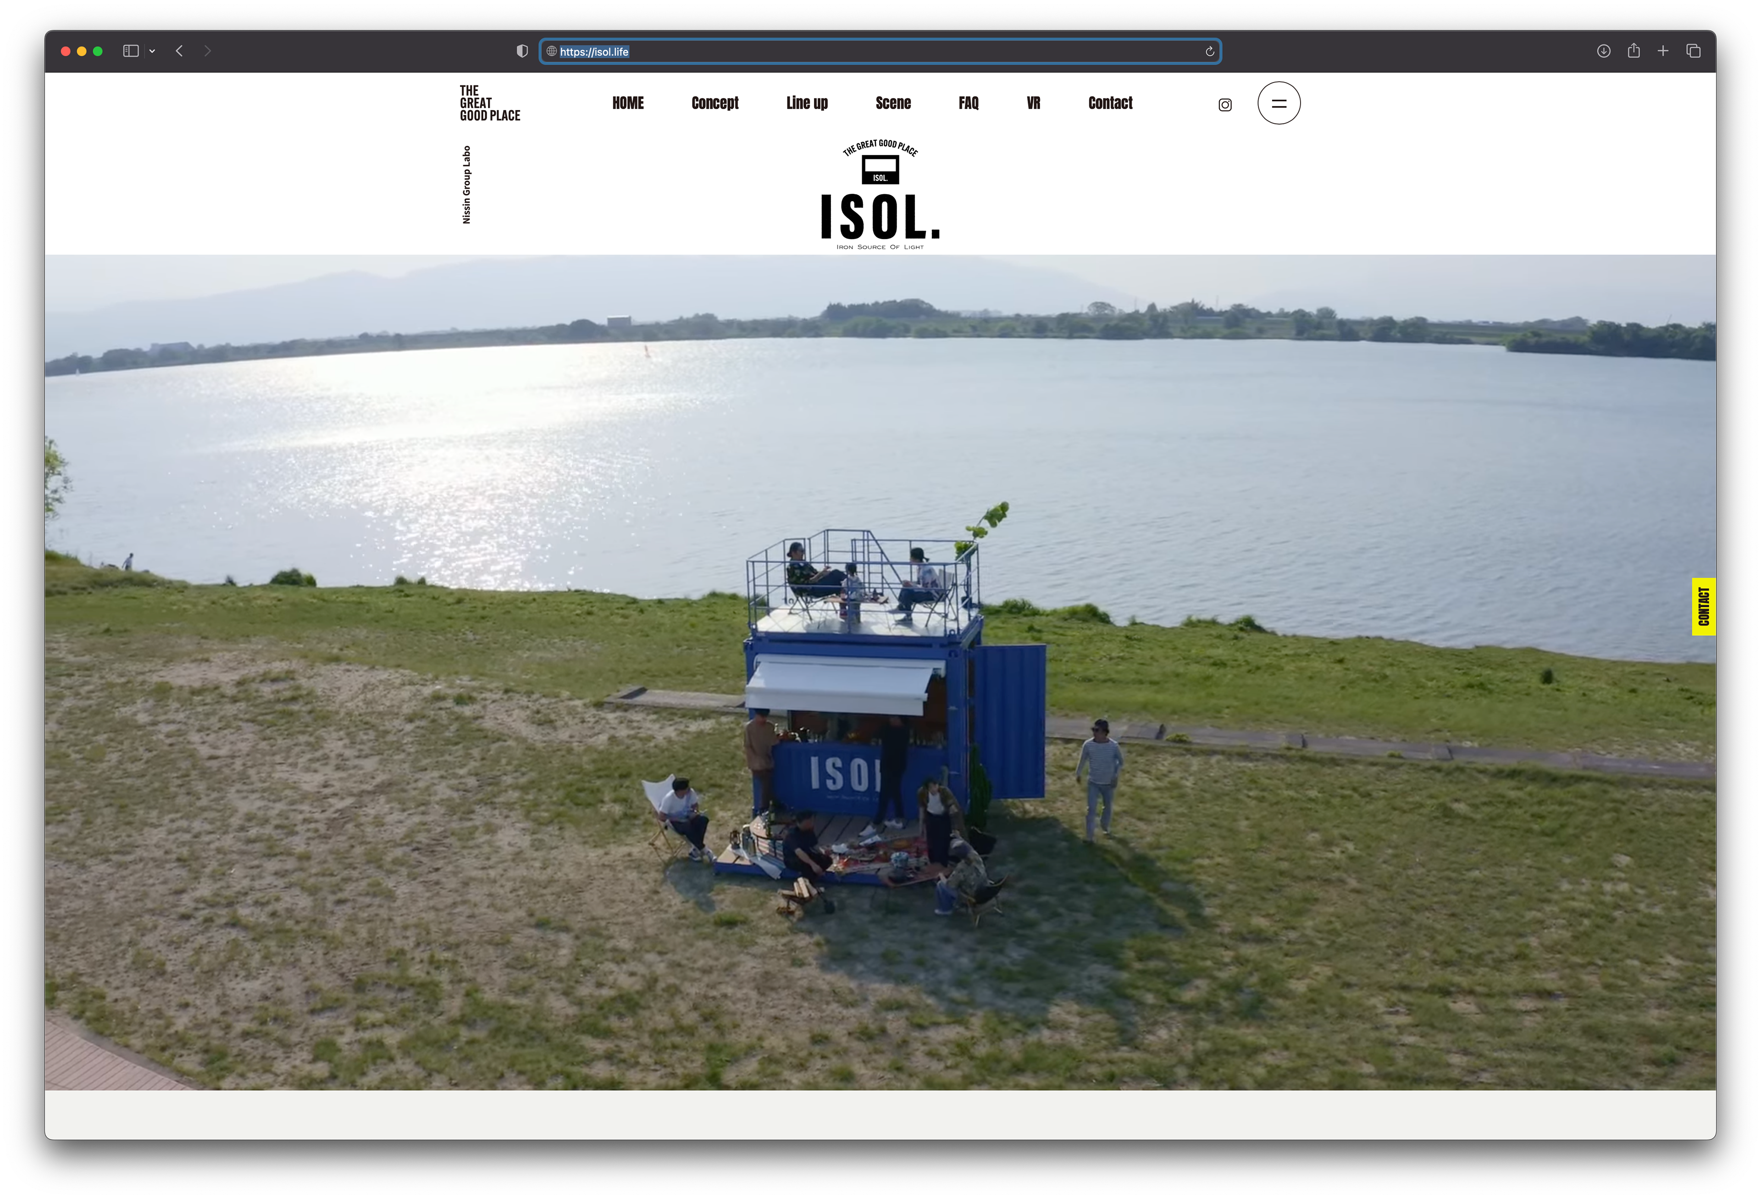Screen dimensions: 1761x1199
Task: Open a new tab with plus icon
Action: (1662, 51)
